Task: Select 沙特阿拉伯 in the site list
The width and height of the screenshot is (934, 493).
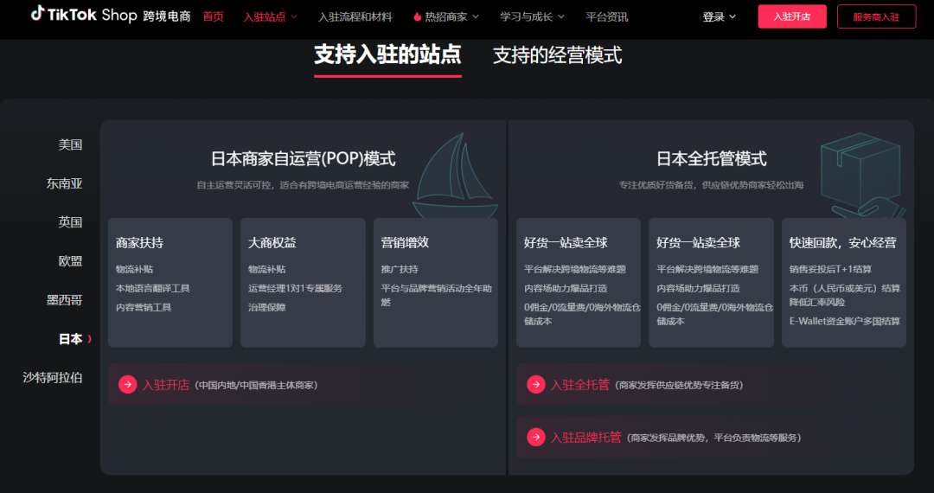Action: pyautogui.click(x=53, y=377)
